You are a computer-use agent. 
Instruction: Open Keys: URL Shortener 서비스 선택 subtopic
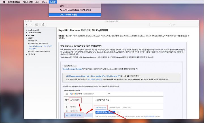click(x=41, y=48)
